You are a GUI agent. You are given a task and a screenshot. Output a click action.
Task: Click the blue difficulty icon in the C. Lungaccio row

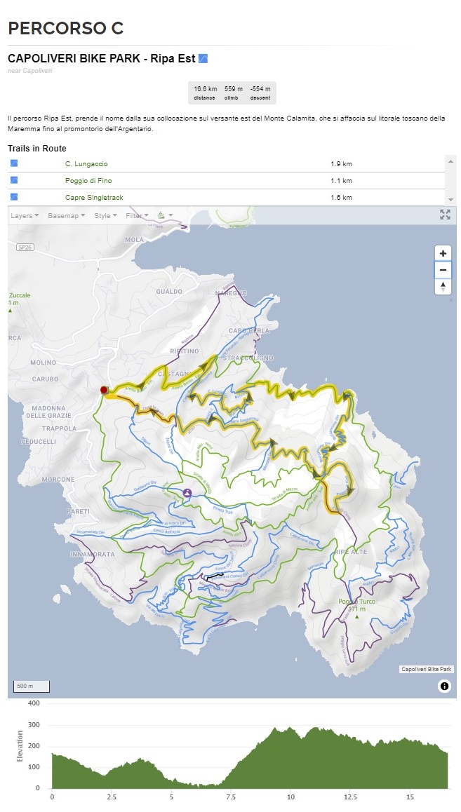(x=14, y=163)
